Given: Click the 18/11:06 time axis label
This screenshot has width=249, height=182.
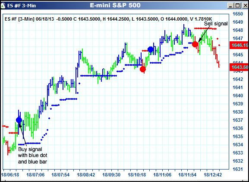Looking at the screenshot, I should coord(162,175).
